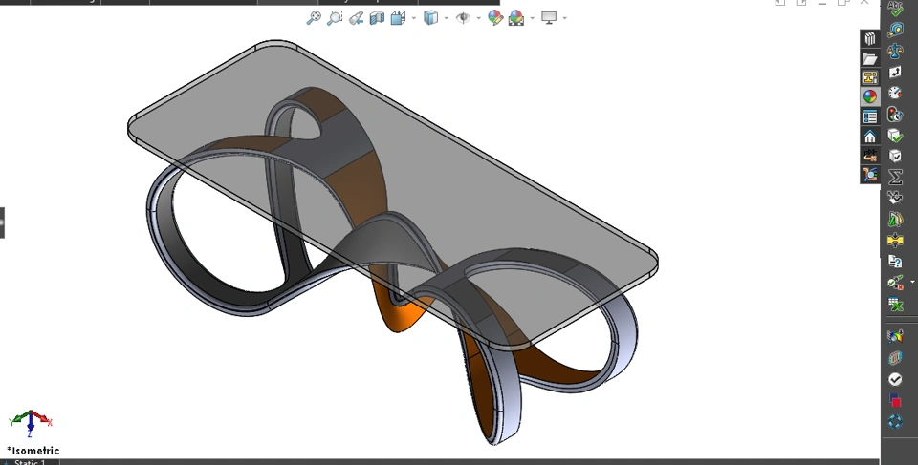
Task: Click the curved arrow sheet icon
Action: click(895, 72)
